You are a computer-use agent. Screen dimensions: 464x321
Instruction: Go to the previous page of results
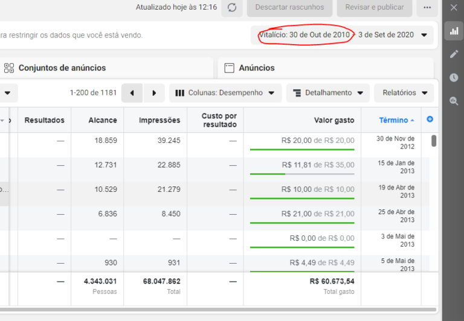tap(132, 93)
